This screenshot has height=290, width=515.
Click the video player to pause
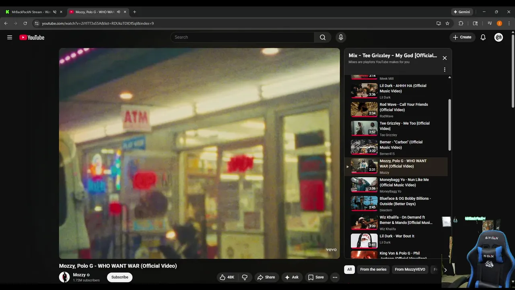[x=200, y=153]
